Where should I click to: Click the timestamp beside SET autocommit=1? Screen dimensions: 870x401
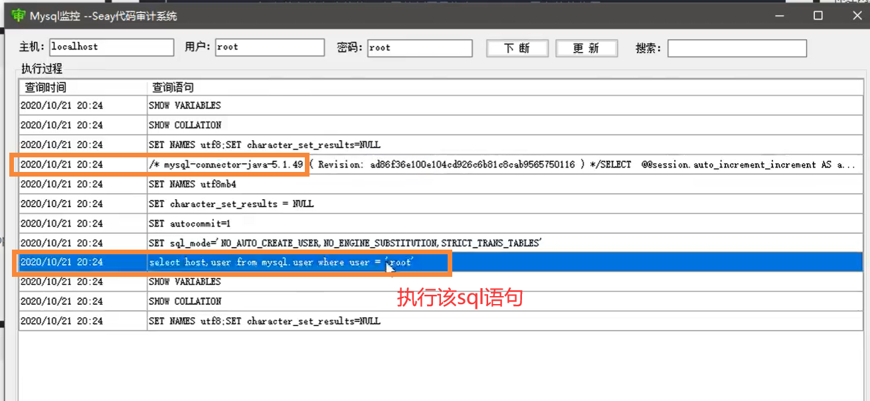(62, 223)
